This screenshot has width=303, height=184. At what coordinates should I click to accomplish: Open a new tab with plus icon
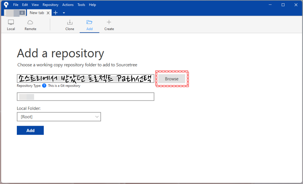(x=56, y=13)
